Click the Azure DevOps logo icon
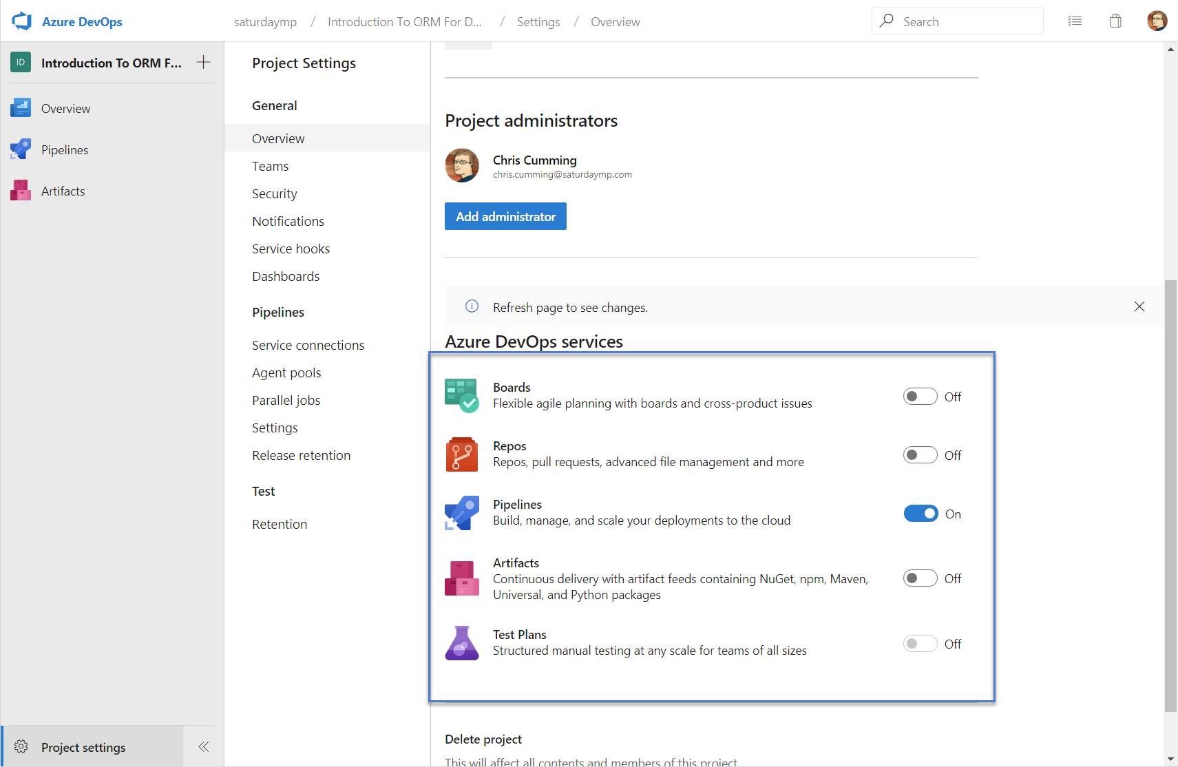This screenshot has width=1178, height=767. 22,21
